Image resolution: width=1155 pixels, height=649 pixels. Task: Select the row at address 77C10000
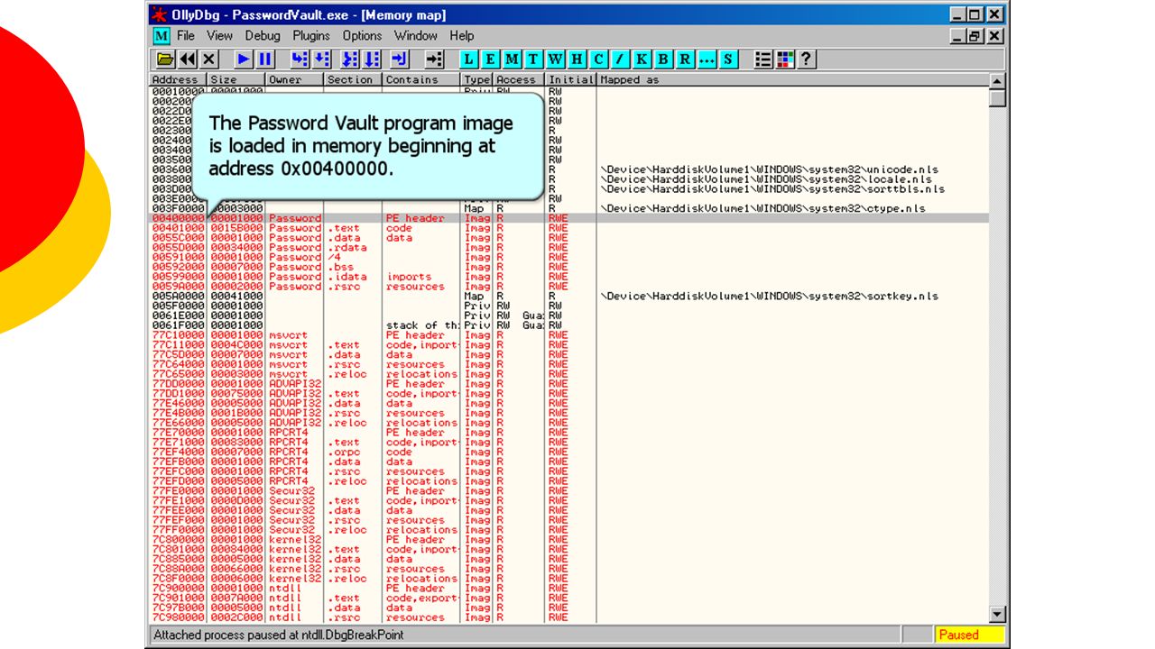pos(568,335)
